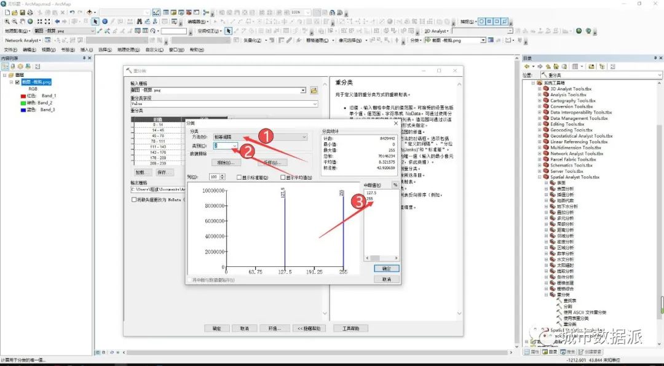
Task: Select the Pan hand tool
Action: (x=23, y=22)
